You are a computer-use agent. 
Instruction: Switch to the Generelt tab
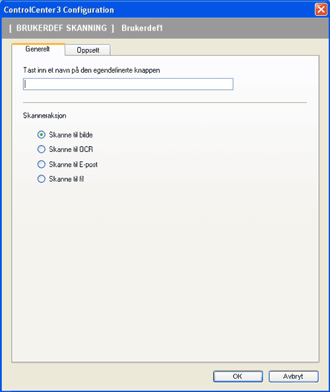(38, 49)
